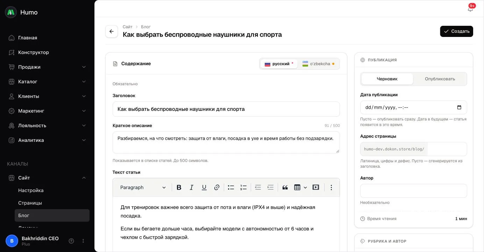Go to the Сайт breadcrumb link
The width and height of the screenshot is (484, 252).
(128, 27)
